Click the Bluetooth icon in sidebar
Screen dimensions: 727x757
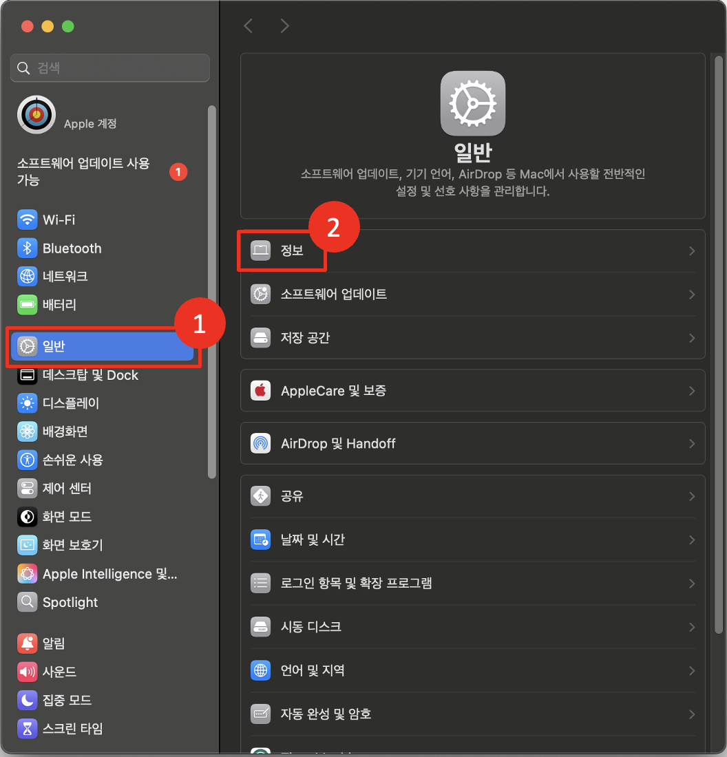[x=27, y=248]
